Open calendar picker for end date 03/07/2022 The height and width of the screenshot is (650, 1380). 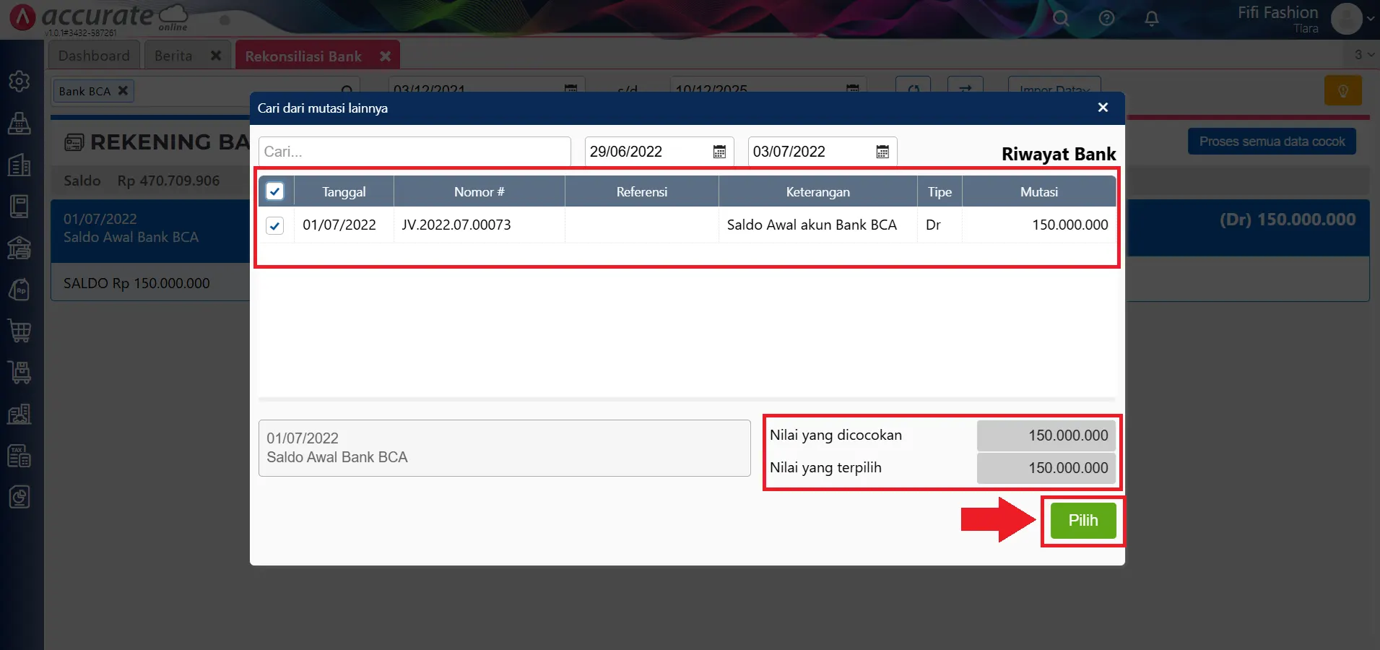tap(882, 152)
